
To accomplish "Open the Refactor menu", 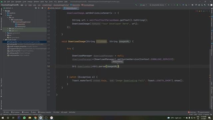I will coord(36,2).
